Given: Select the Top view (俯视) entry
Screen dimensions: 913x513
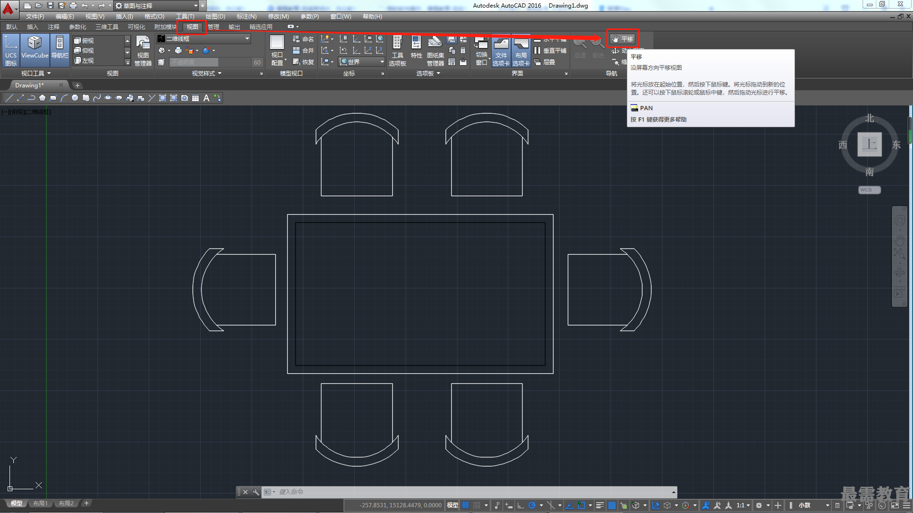Looking at the screenshot, I should click(x=85, y=41).
